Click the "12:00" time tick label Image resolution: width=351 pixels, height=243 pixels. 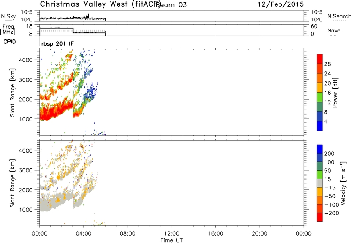click(172, 234)
